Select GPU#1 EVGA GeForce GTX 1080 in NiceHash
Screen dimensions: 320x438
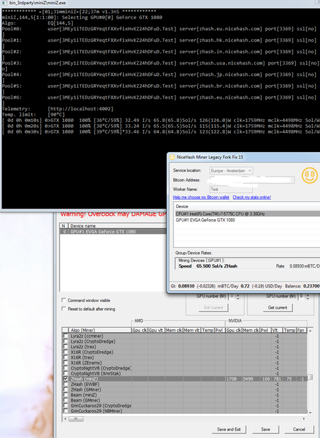tap(247, 220)
